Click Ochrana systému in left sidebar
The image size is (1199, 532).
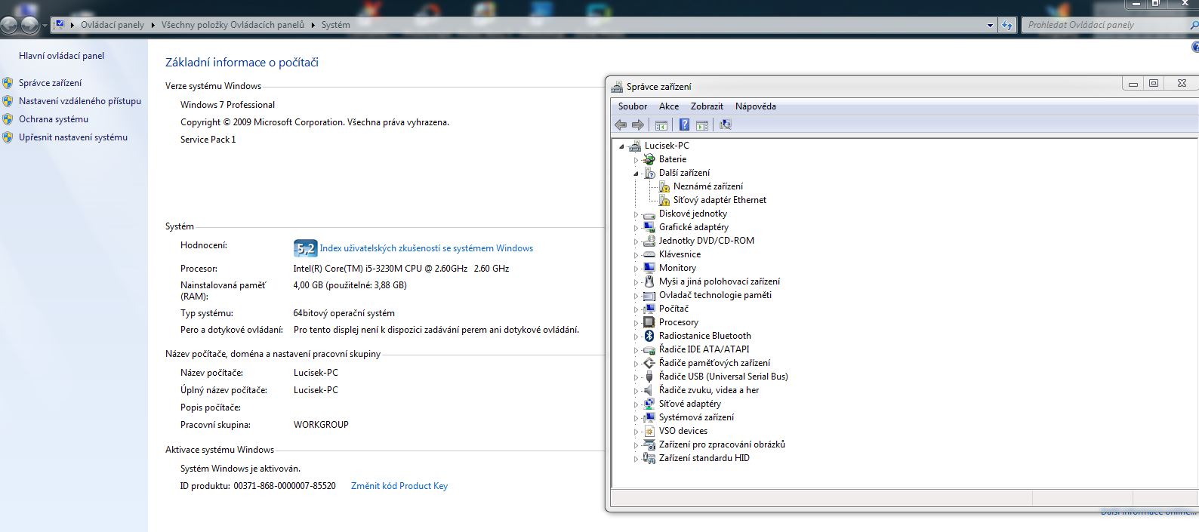[x=54, y=119]
